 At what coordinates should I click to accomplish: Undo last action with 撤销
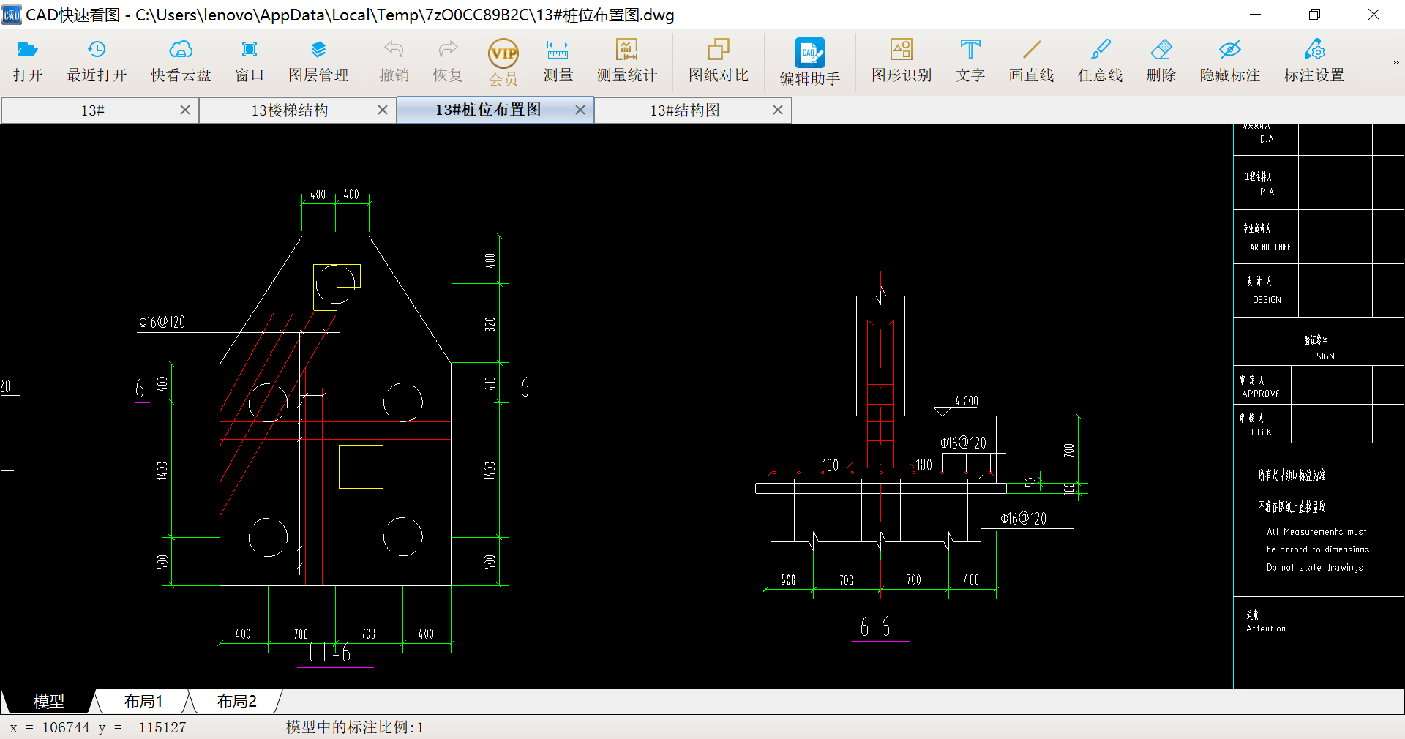point(394,61)
